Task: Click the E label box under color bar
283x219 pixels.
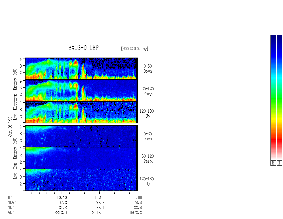Action: 273,163
